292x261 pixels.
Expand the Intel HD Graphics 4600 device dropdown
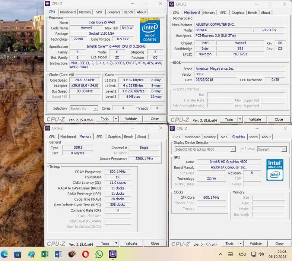pos(205,149)
